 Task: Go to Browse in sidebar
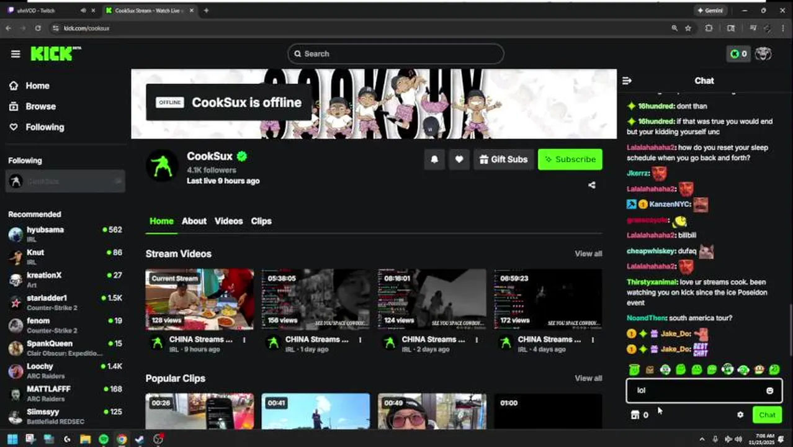32,106
